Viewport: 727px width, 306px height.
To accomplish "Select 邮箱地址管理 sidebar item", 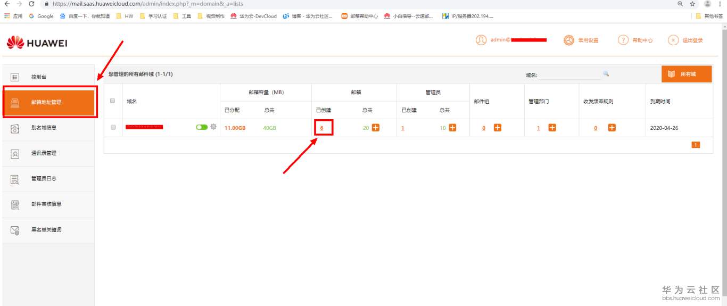I will [49, 102].
